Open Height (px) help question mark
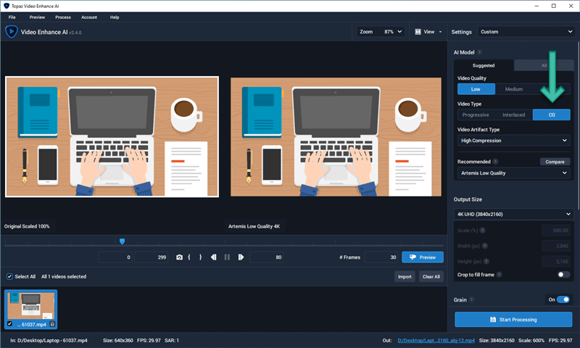 (x=486, y=262)
